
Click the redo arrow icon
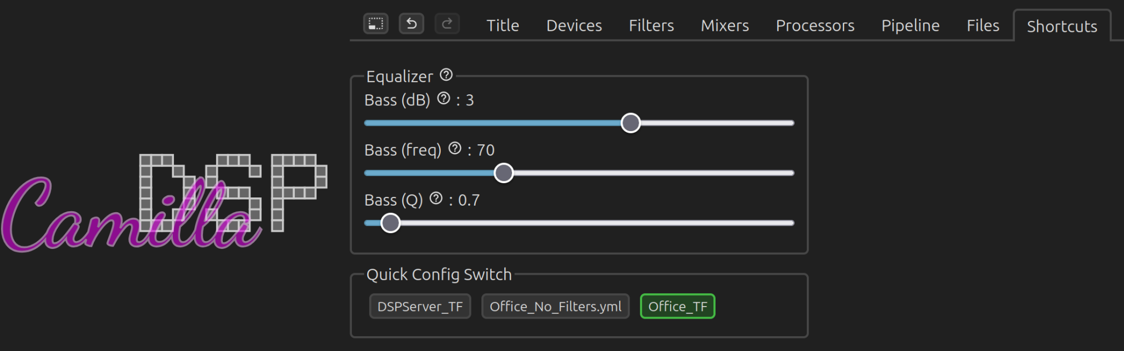447,24
